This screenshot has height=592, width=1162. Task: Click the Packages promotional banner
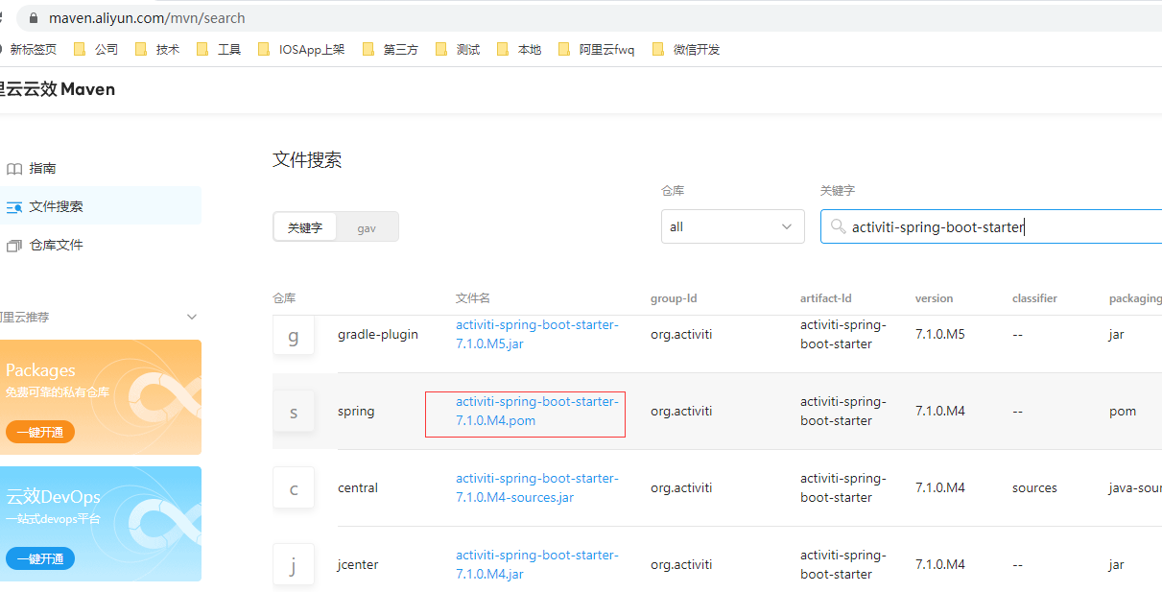click(x=101, y=397)
